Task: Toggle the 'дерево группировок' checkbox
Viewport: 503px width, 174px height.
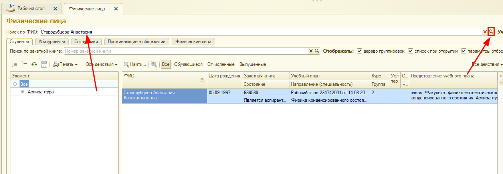Action: coord(360,51)
